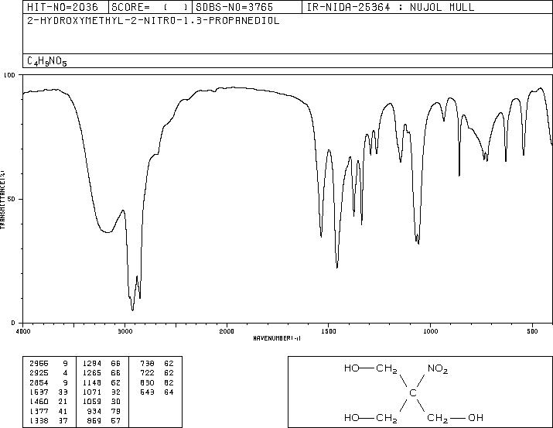Select peak table entry 1294
Viewport: 553px width, 428px height.
tap(92, 364)
